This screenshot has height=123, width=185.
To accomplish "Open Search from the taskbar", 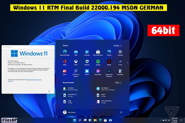I will coord(80,120).
